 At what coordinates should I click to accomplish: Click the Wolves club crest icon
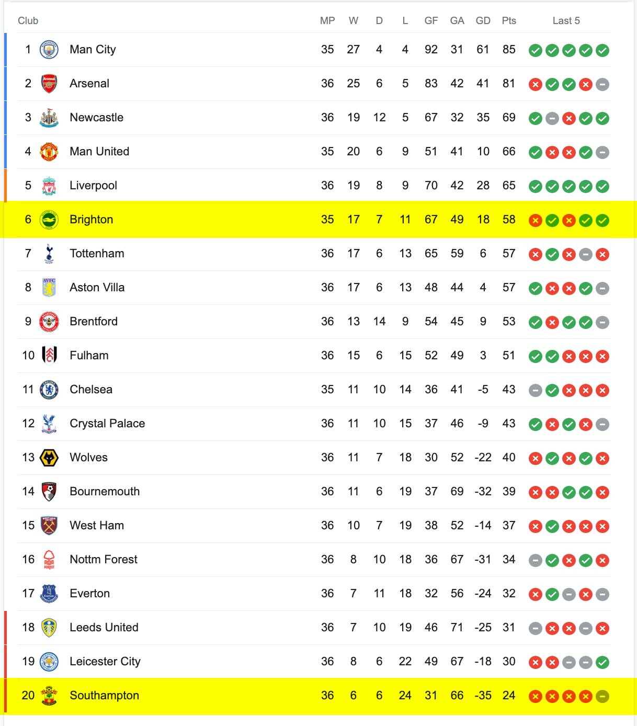[49, 458]
